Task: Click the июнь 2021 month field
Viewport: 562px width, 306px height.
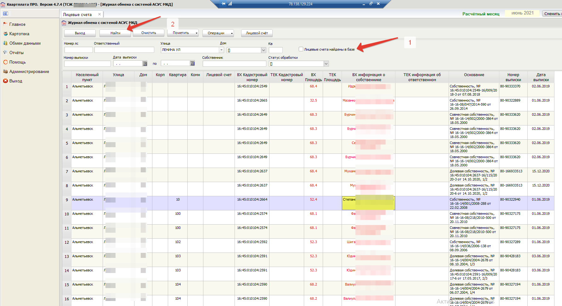Action: coord(522,13)
